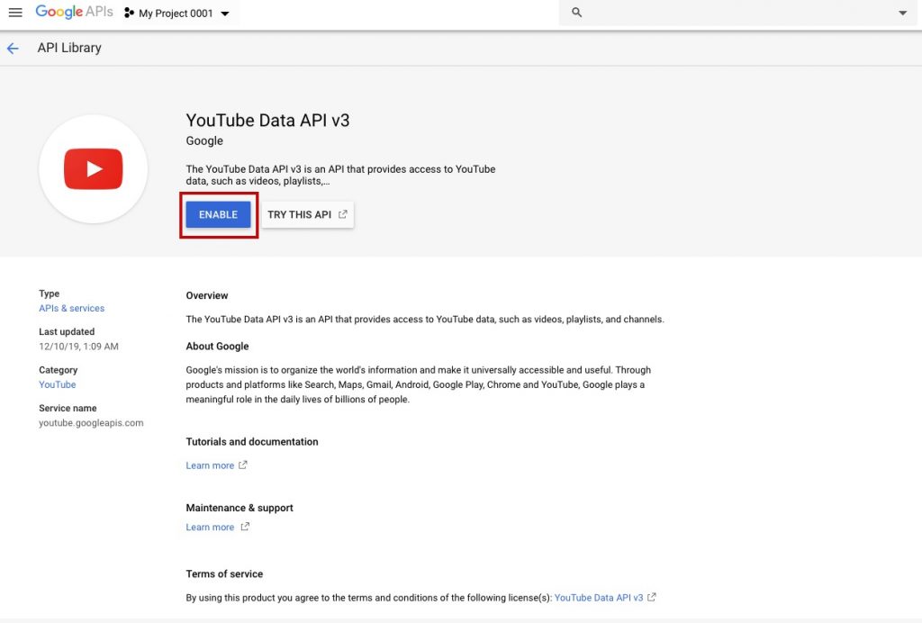Viewport: 922px width, 623px height.
Task: Click external icon after the license link
Action: [x=652, y=597]
